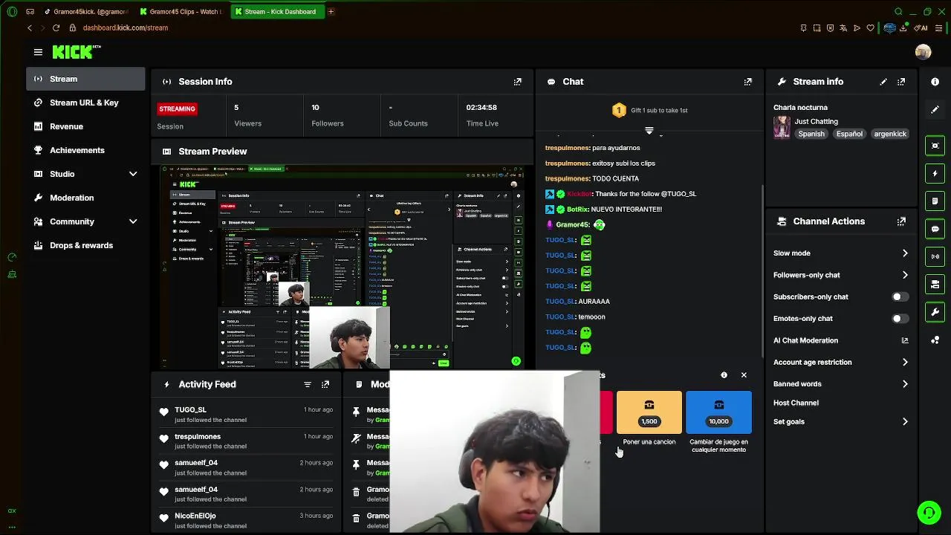The height and width of the screenshot is (535, 951).
Task: Open Moderation in the sidebar
Action: pos(85,198)
